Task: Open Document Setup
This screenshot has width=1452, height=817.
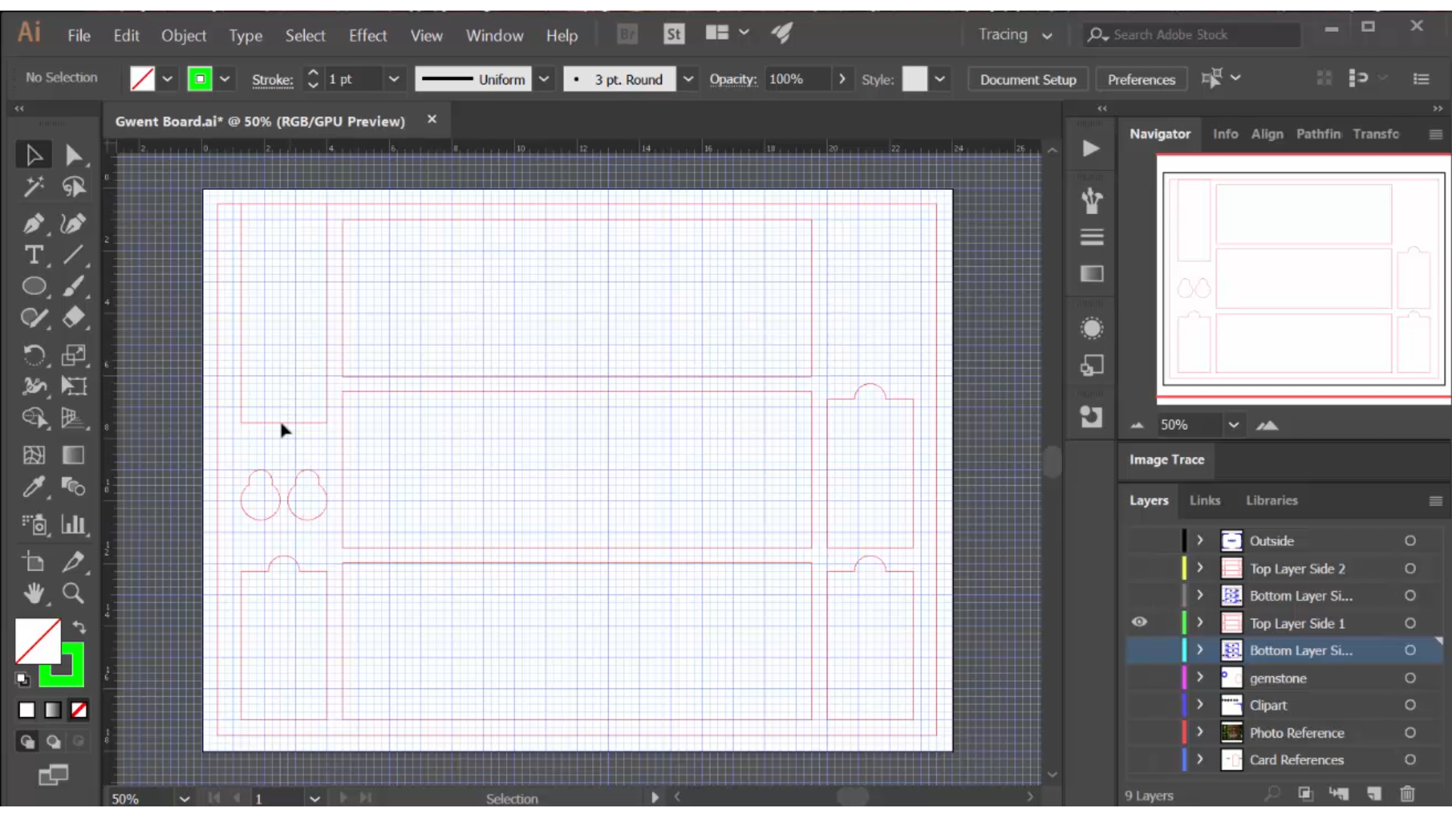Action: 1027,79
